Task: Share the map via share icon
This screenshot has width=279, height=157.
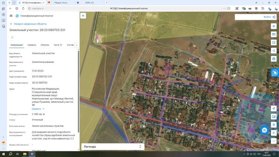Action: (x=274, y=51)
